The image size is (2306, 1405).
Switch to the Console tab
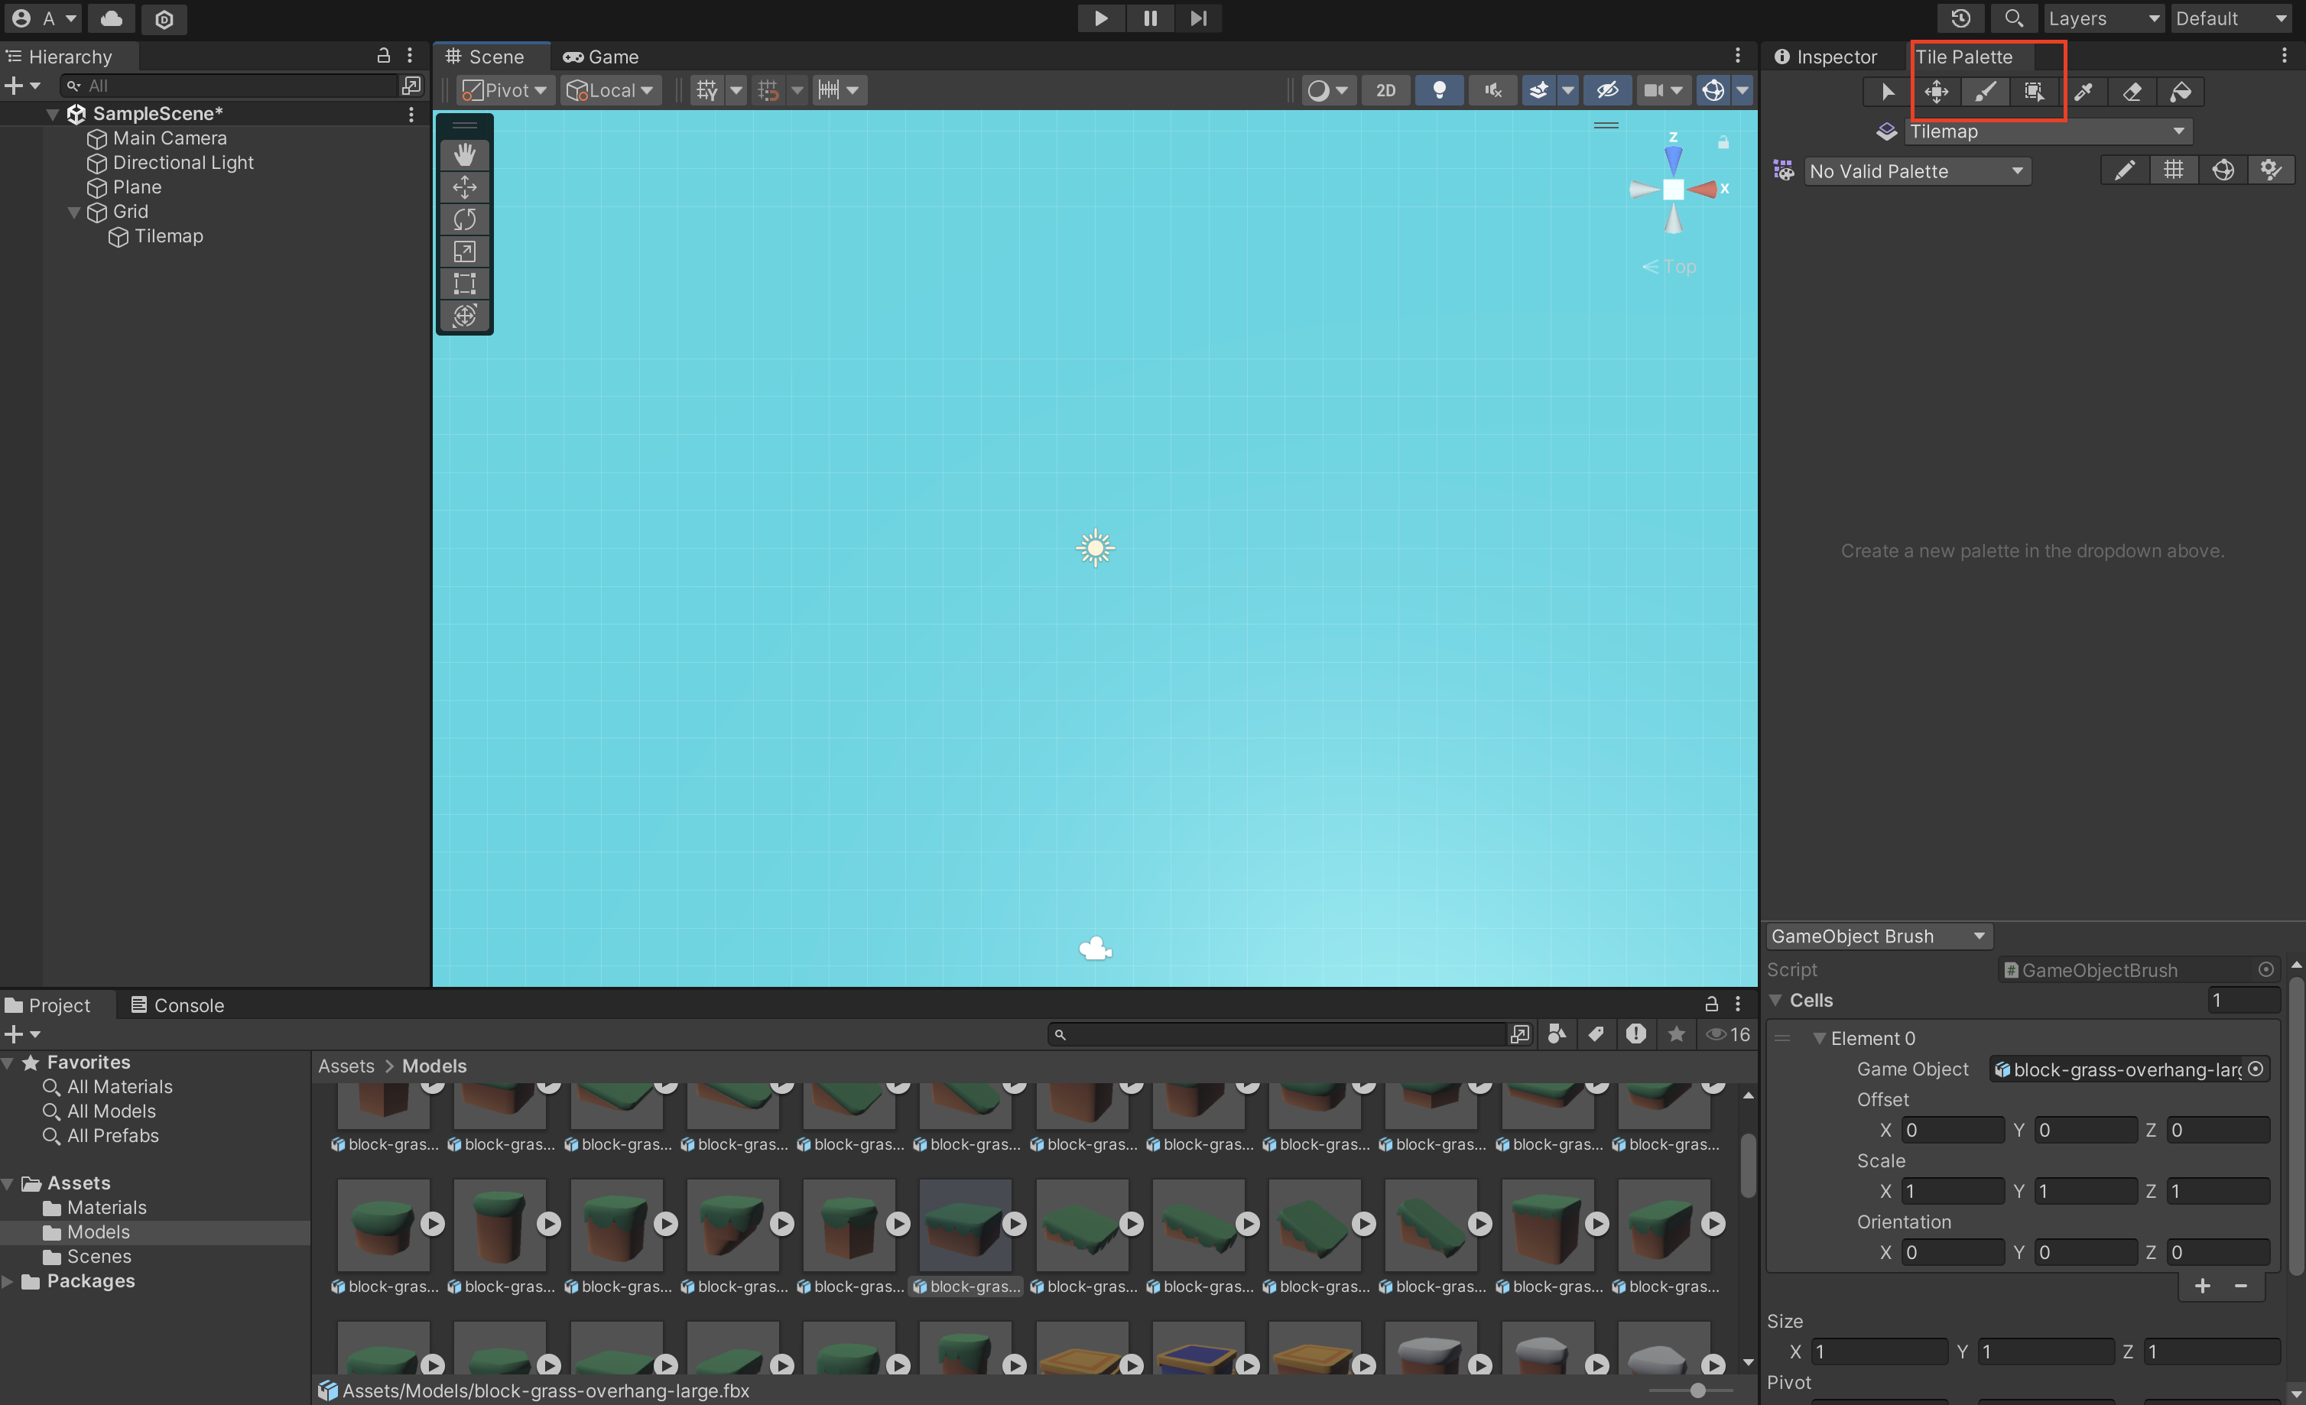point(177,1004)
